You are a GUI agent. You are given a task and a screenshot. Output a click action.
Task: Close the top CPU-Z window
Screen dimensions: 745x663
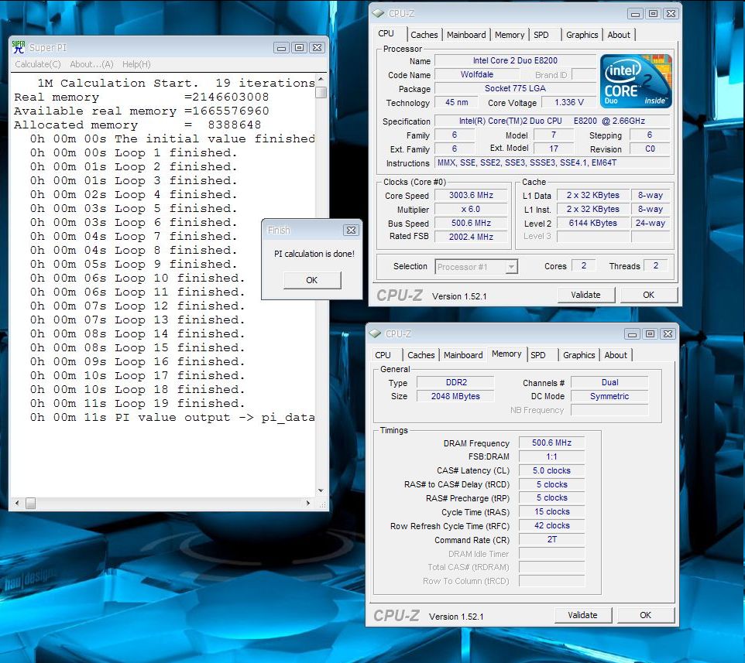(671, 14)
